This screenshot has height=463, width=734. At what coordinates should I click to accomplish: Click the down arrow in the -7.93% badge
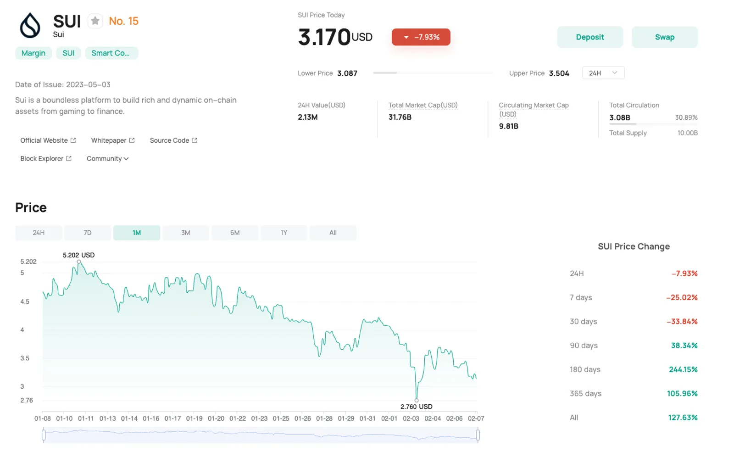pyautogui.click(x=406, y=37)
